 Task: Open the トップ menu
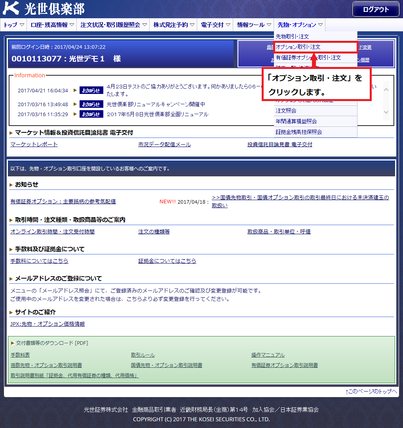[13, 25]
